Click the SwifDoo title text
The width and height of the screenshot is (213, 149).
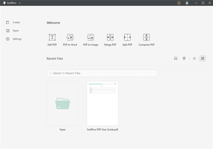(12, 3)
